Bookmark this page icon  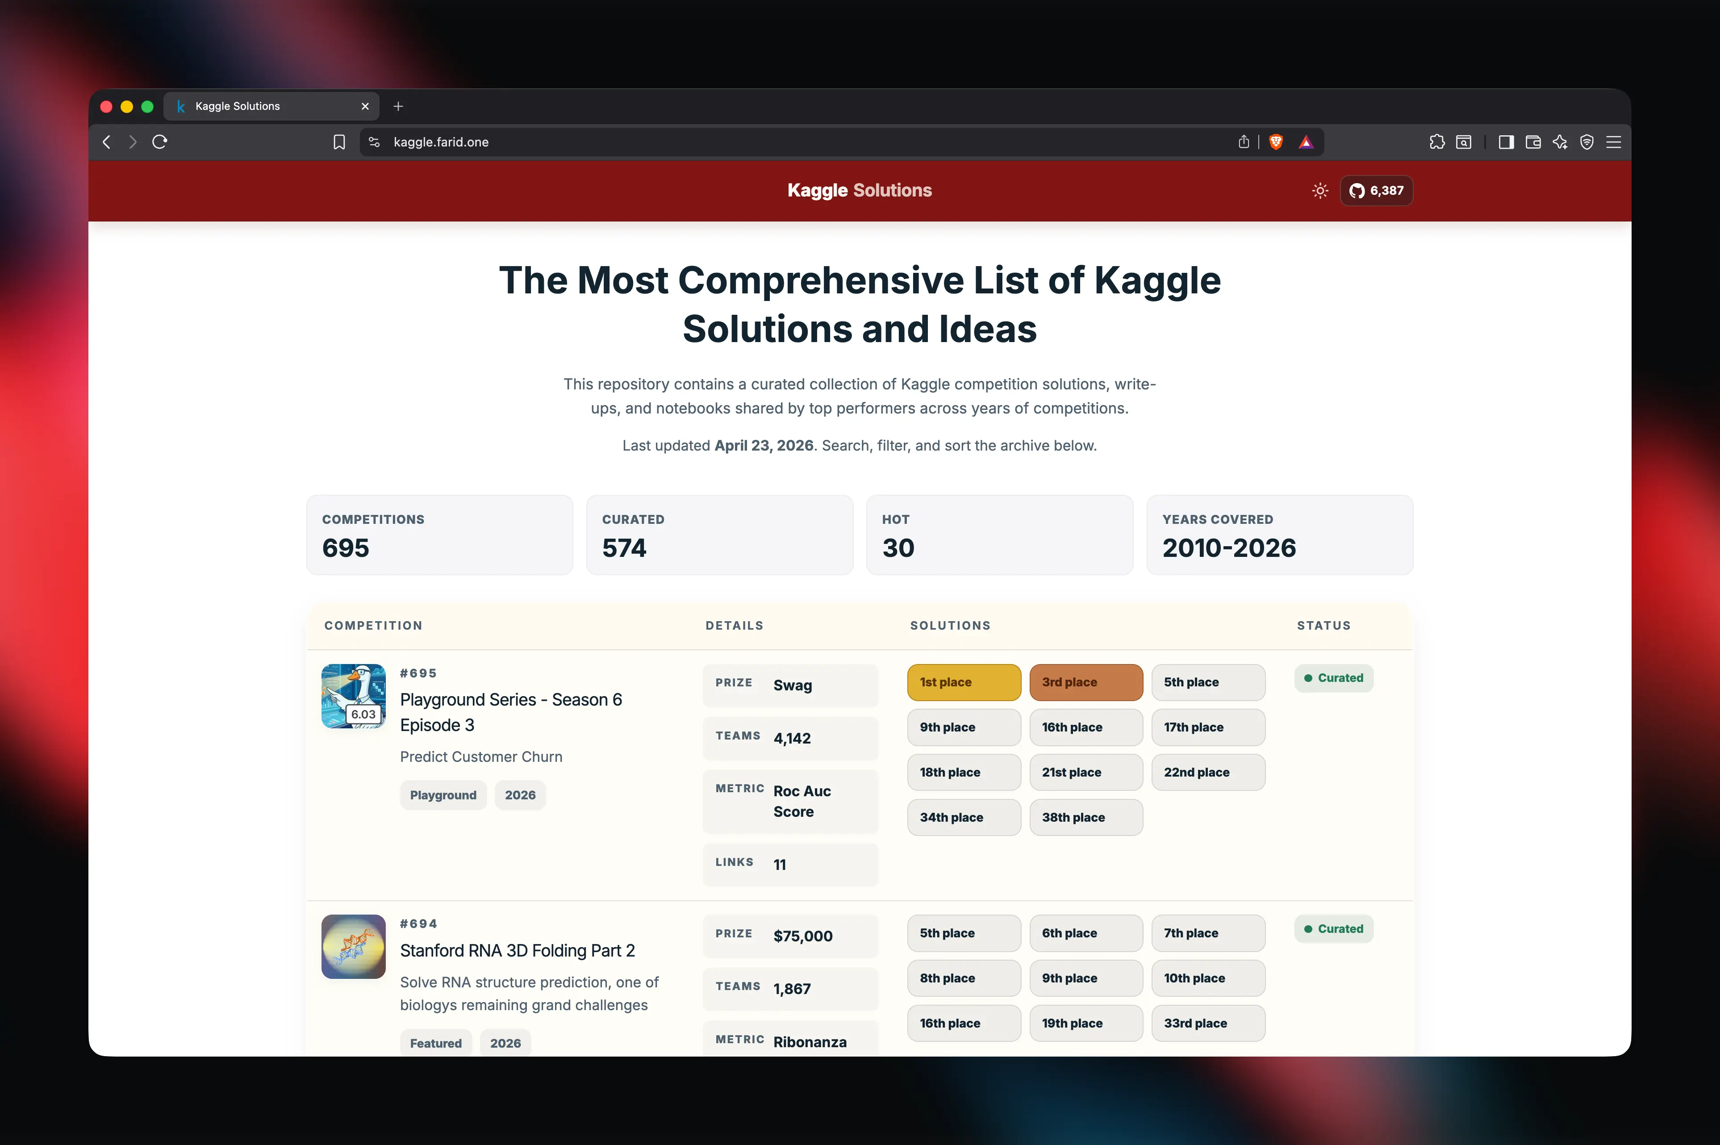point(339,142)
